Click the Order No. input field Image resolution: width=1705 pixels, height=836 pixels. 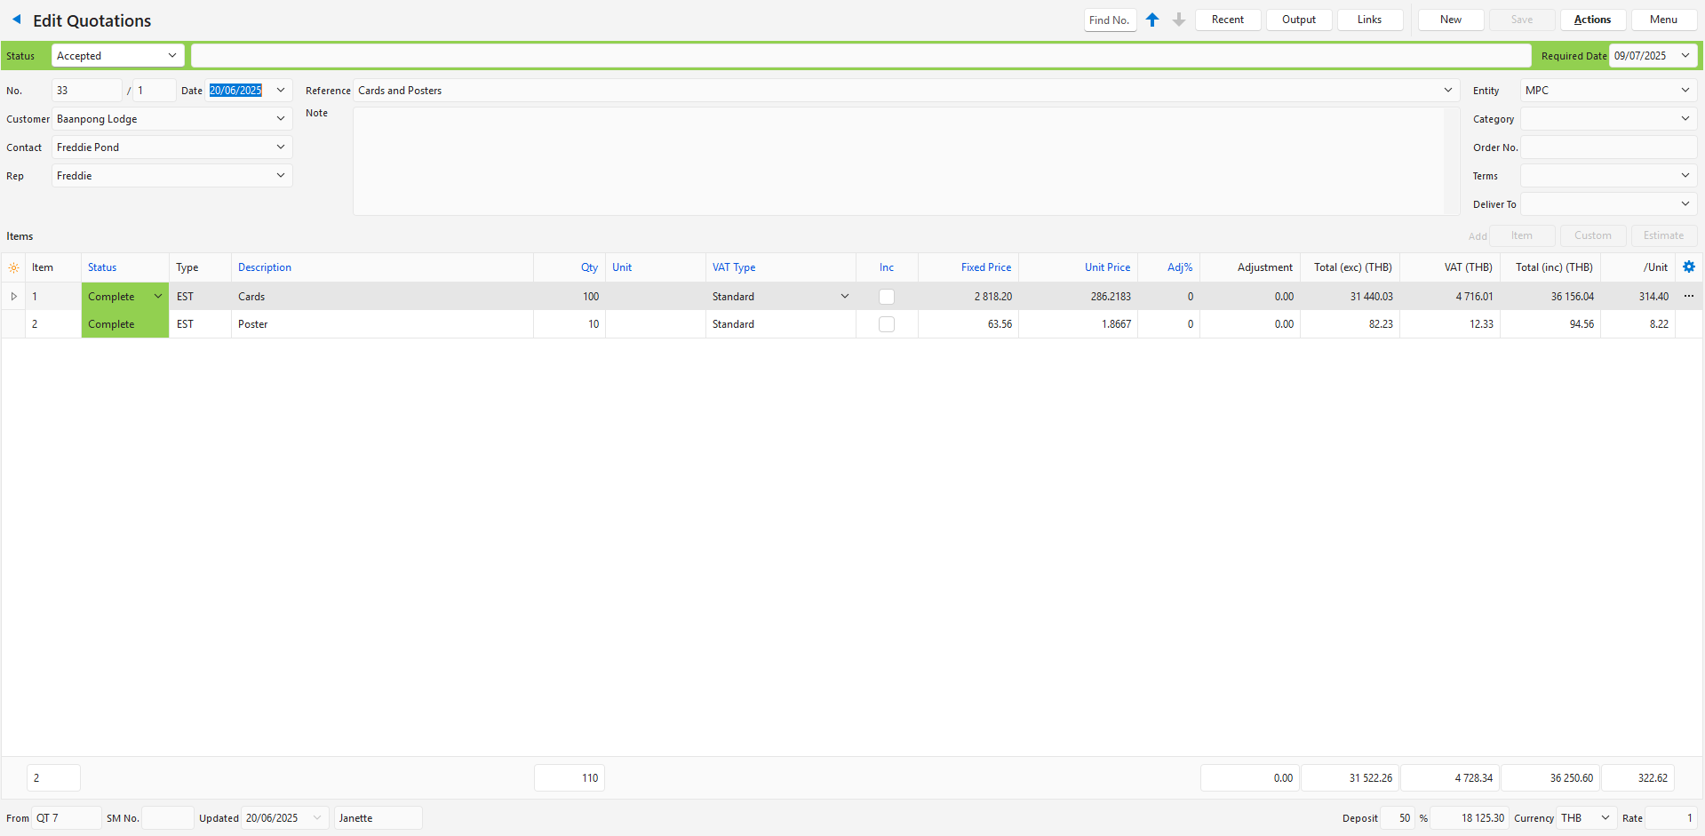1608,147
